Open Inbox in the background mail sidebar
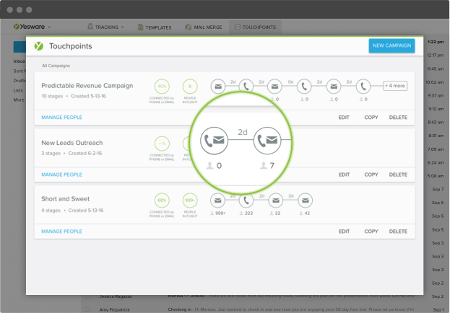 tap(20, 61)
